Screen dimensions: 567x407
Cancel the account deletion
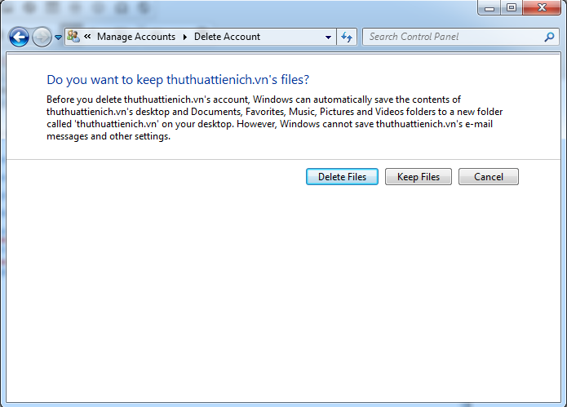click(x=488, y=177)
